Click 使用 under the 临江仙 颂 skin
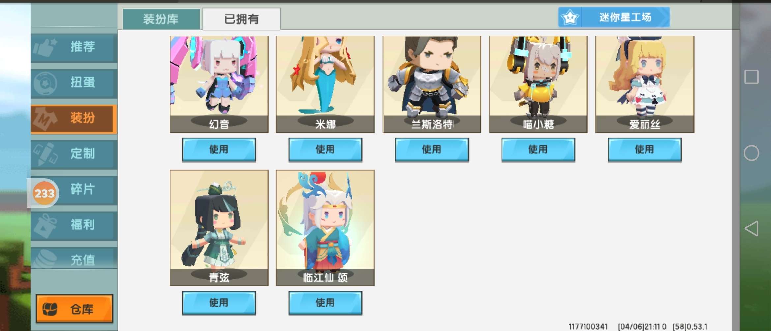Viewport: 771px width, 331px height. 325,303
